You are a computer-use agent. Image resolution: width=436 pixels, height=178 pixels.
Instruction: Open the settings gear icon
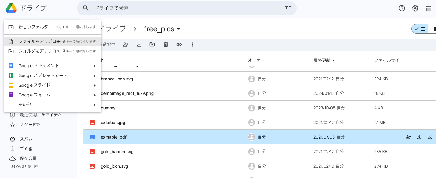click(415, 8)
